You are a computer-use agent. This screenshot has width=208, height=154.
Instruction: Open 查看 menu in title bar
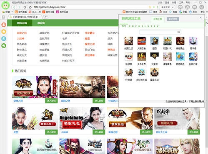[167, 2]
